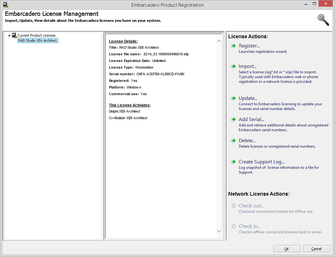Click the green arrow icon beside Register

[233, 46]
